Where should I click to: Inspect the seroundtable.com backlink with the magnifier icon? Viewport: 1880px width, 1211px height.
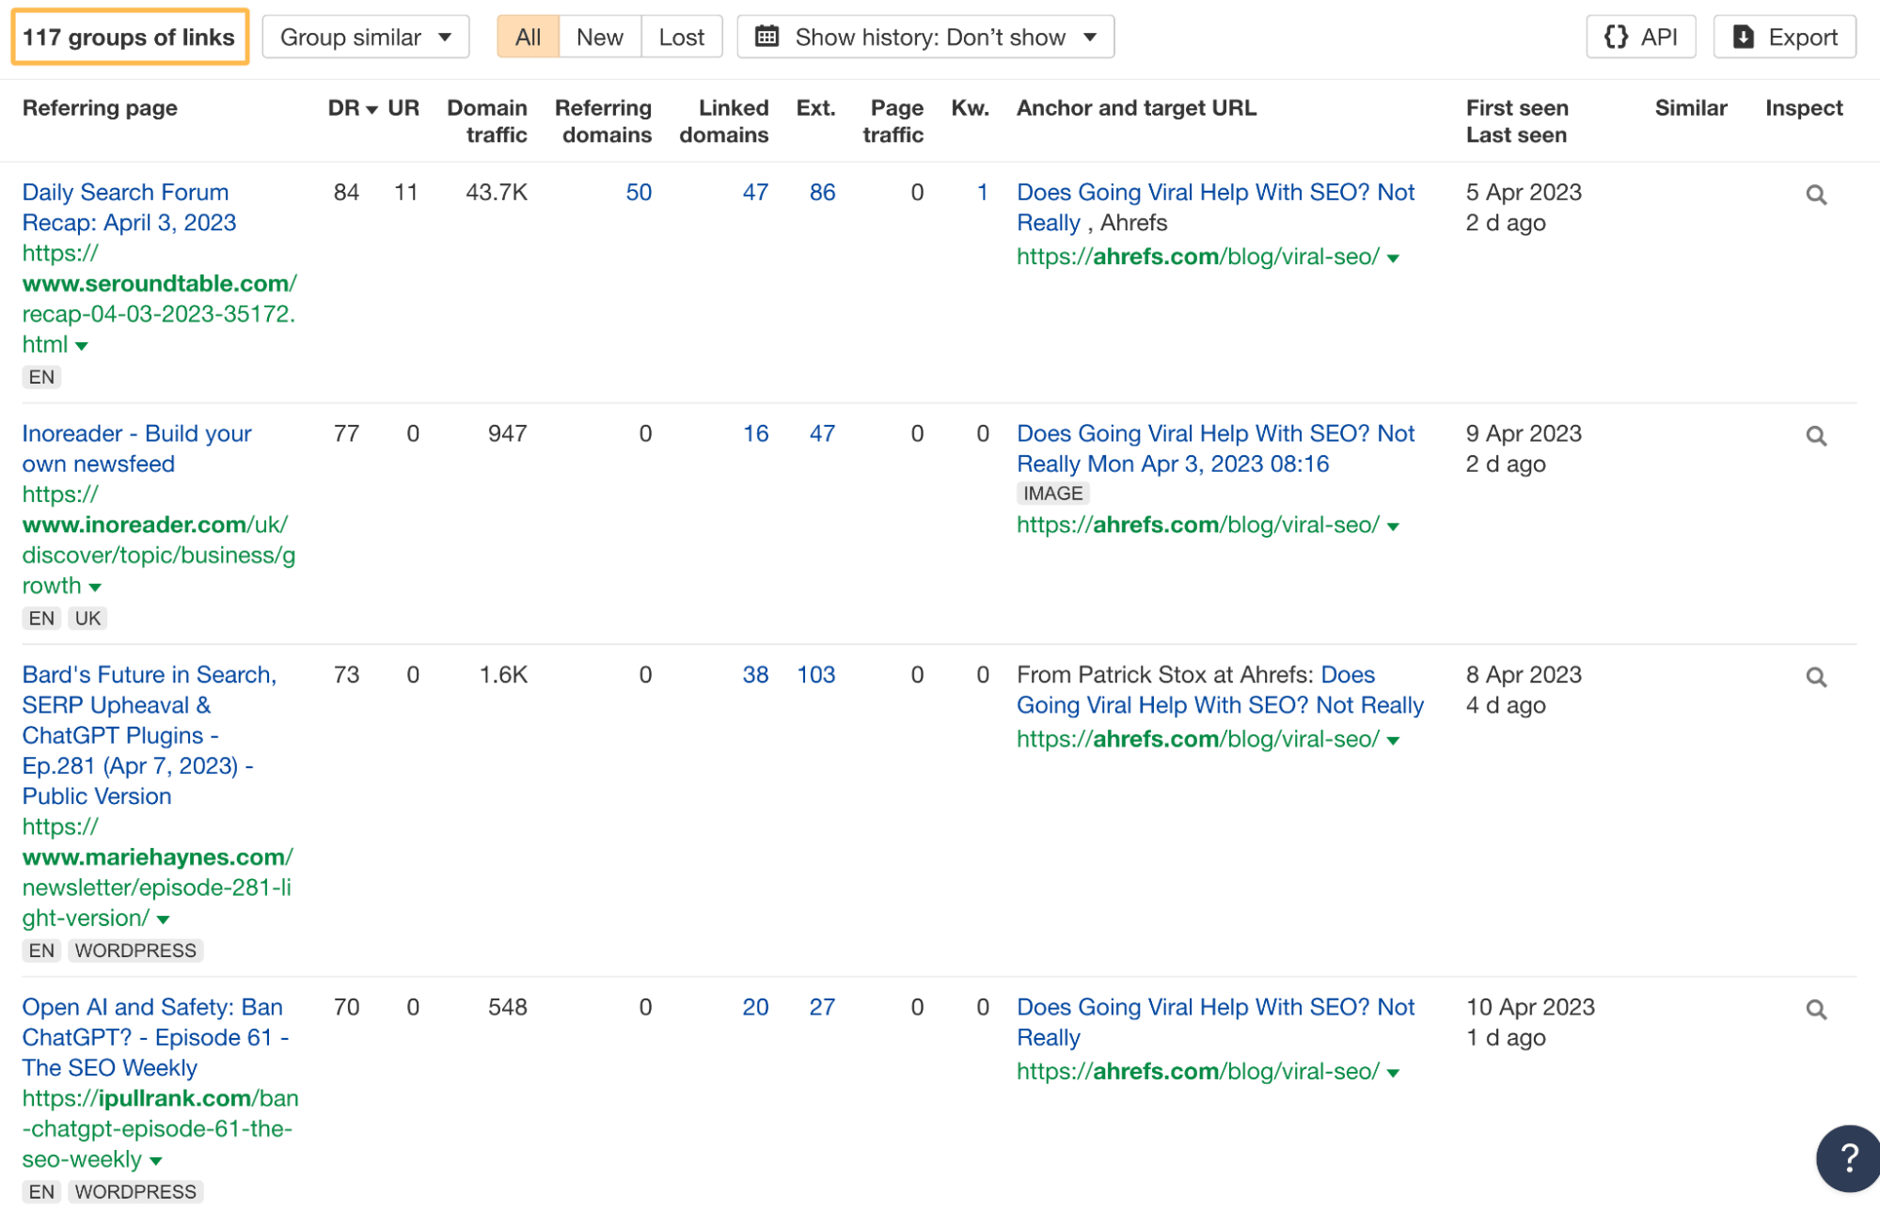point(1816,194)
